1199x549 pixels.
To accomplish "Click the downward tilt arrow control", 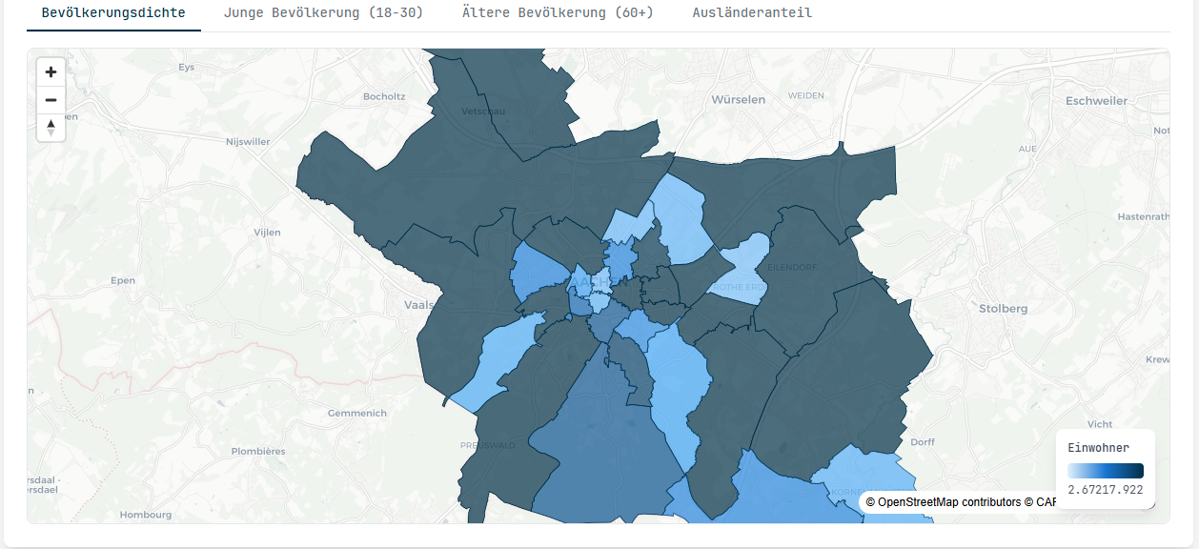I will (x=51, y=132).
